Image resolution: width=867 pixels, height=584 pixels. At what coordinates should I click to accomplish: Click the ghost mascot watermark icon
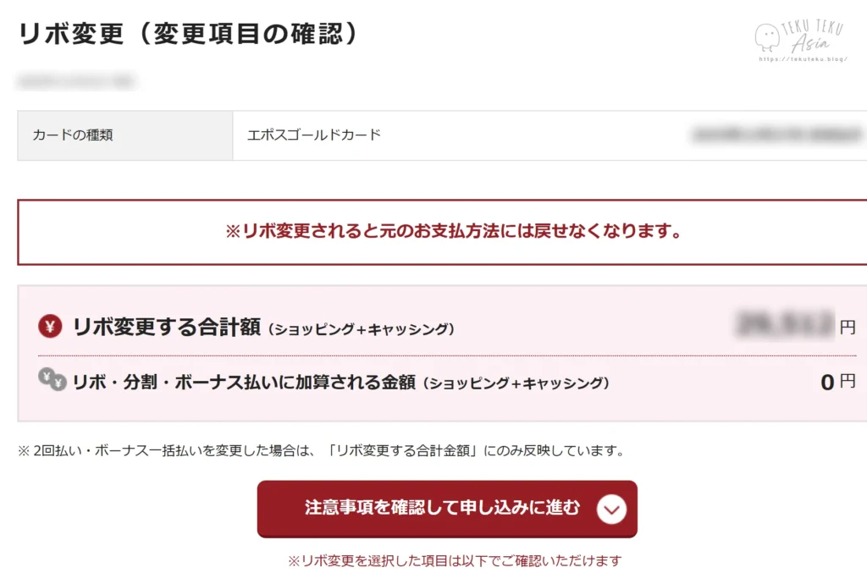[x=767, y=37]
